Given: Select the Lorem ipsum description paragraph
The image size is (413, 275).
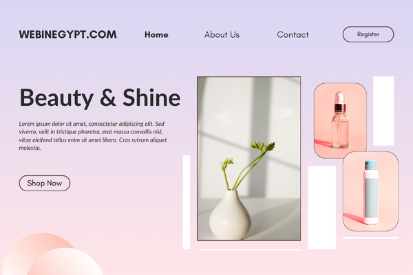Looking at the screenshot, I should click(x=93, y=136).
